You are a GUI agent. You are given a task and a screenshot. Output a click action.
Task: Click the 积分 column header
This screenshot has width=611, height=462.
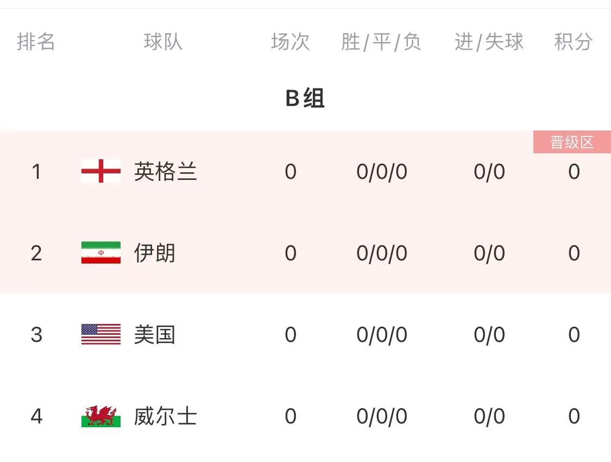574,42
